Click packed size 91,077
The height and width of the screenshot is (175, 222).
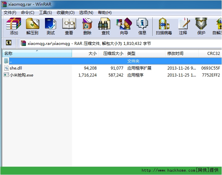tap(117, 68)
